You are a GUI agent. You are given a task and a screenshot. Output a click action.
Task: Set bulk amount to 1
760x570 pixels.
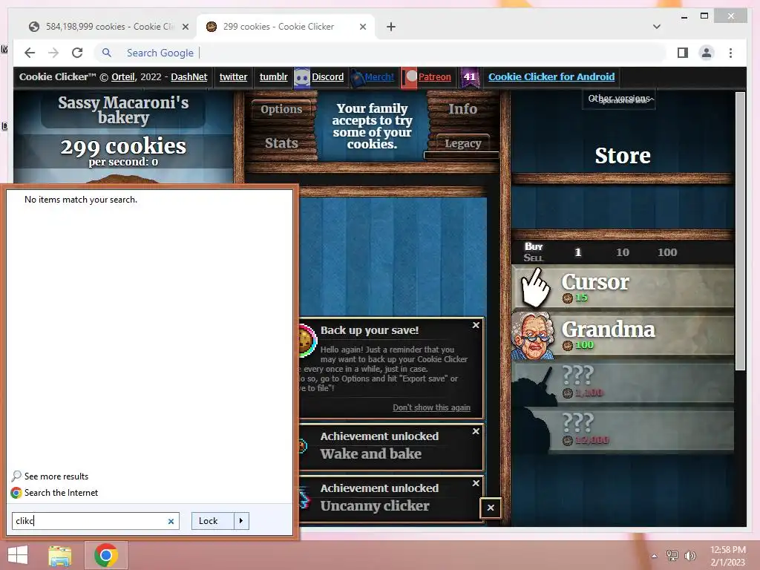(577, 252)
